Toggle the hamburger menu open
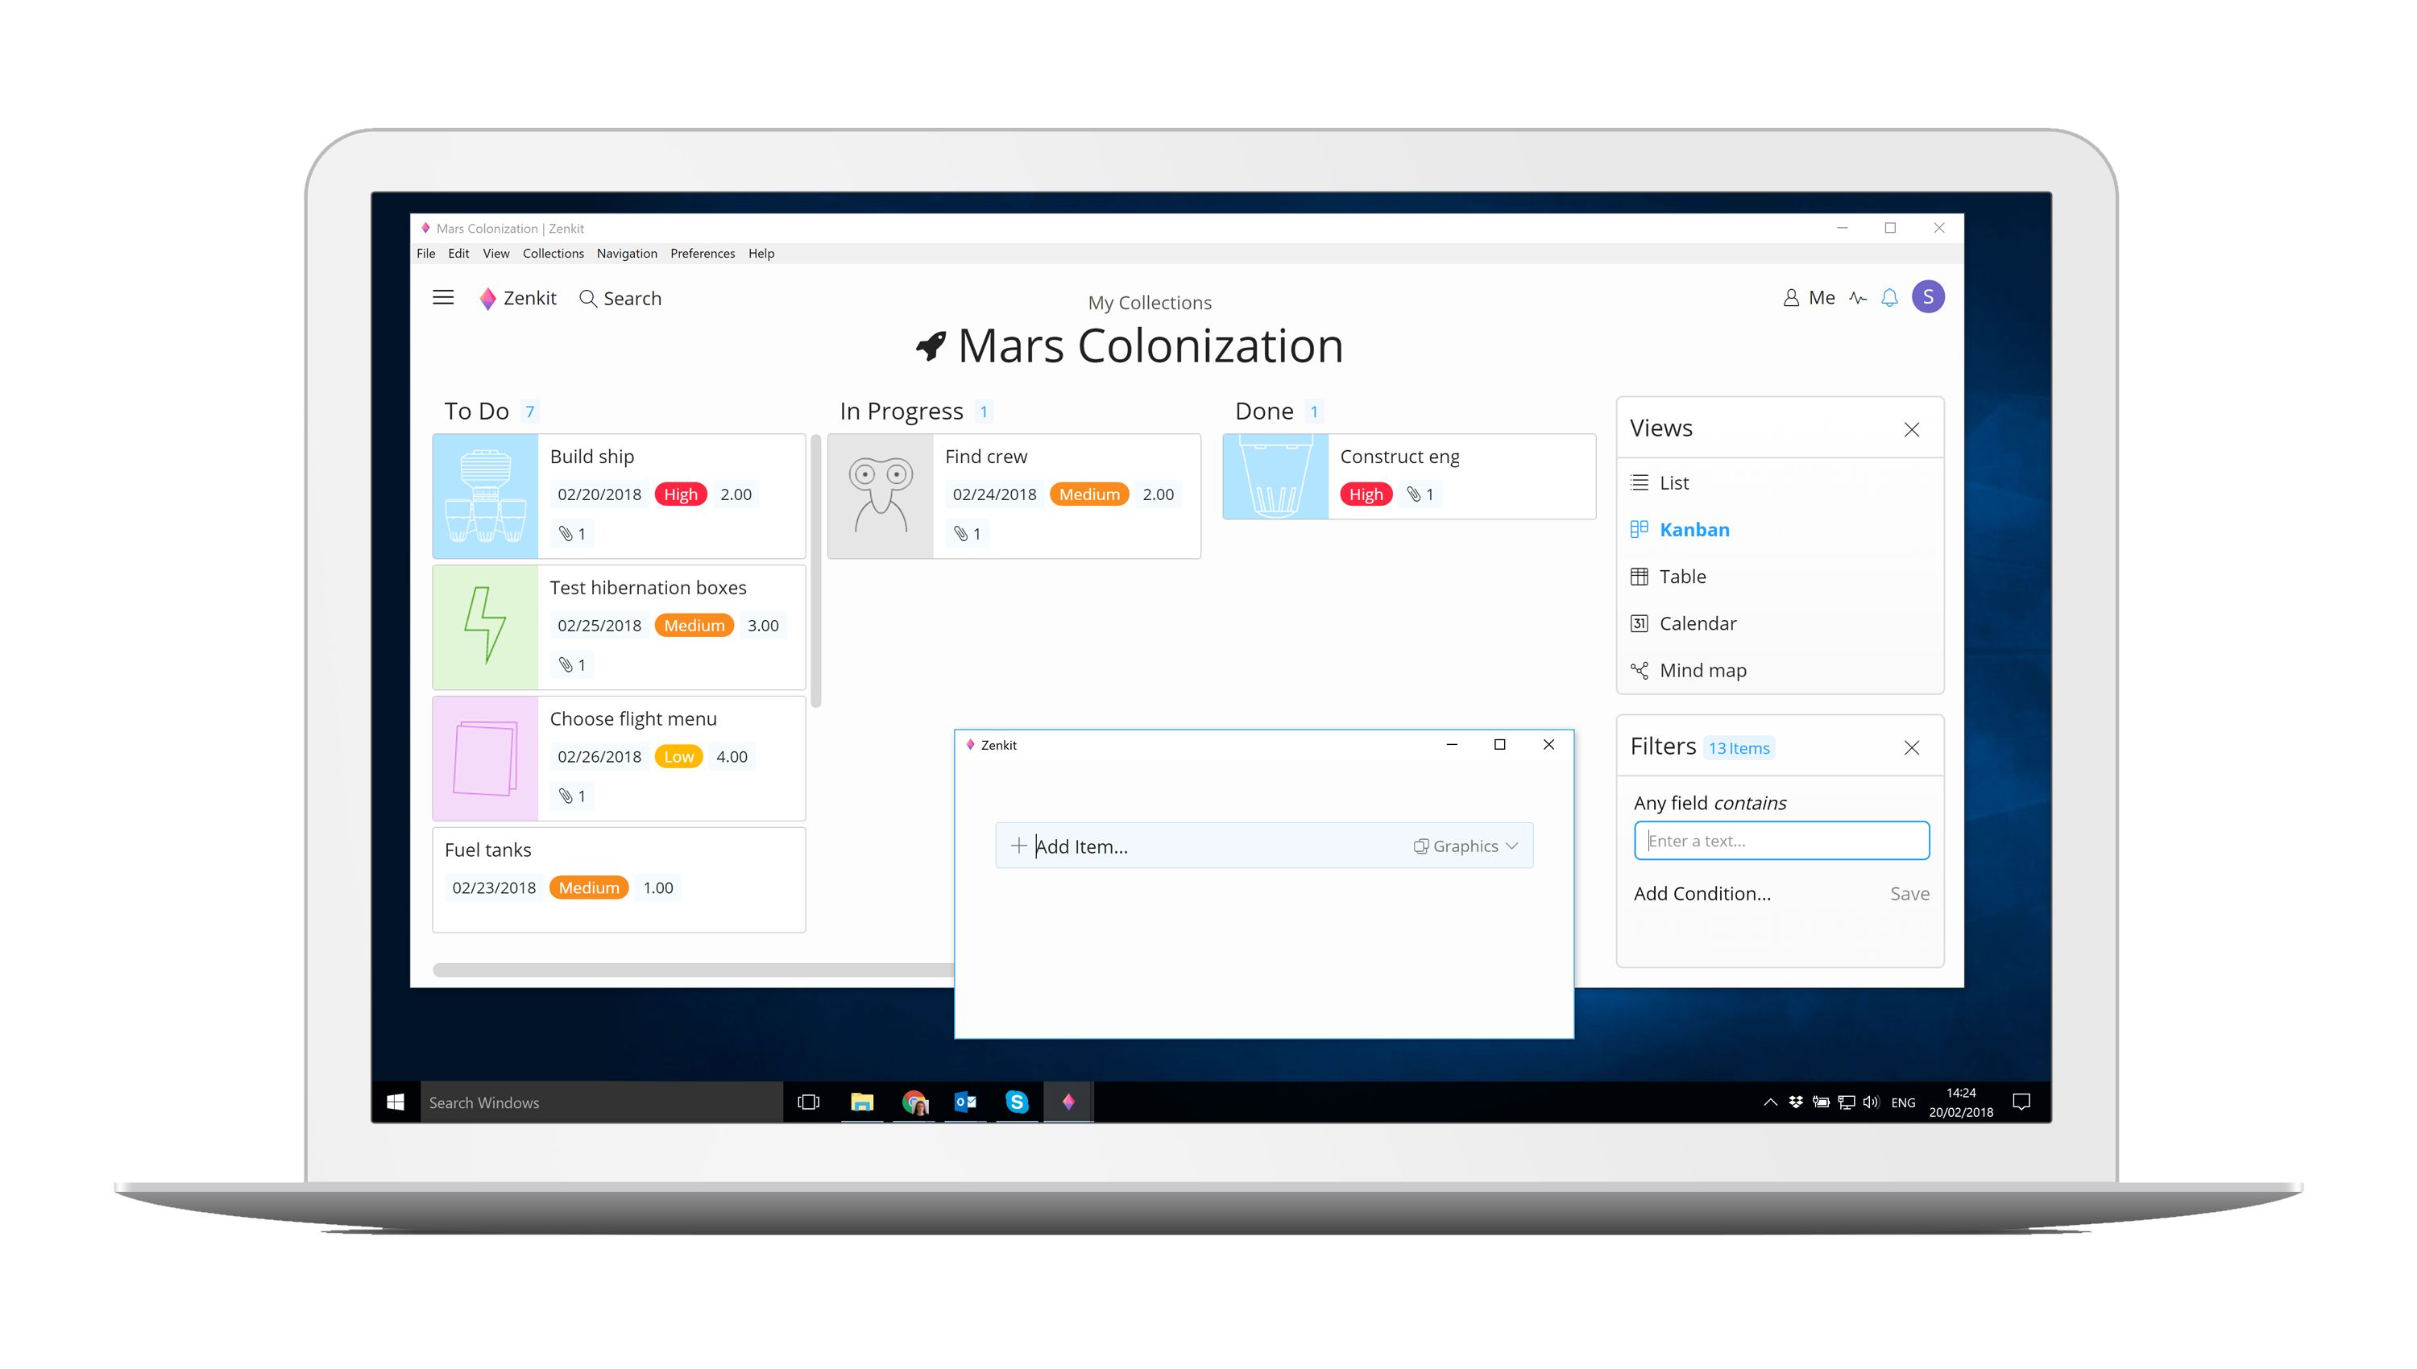The image size is (2417, 1369). 443,297
